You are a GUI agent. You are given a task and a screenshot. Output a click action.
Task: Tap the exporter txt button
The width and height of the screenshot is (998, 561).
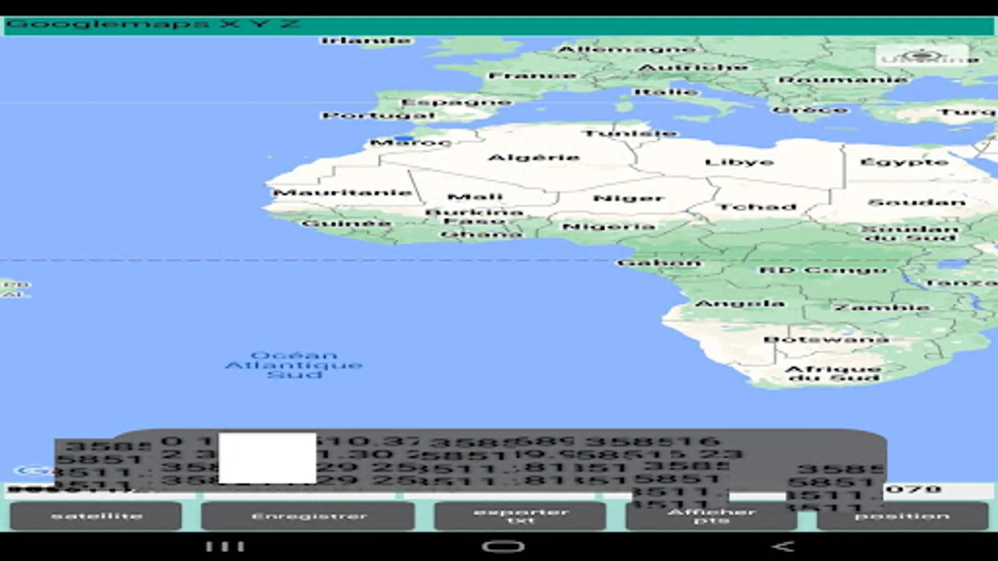point(520,516)
